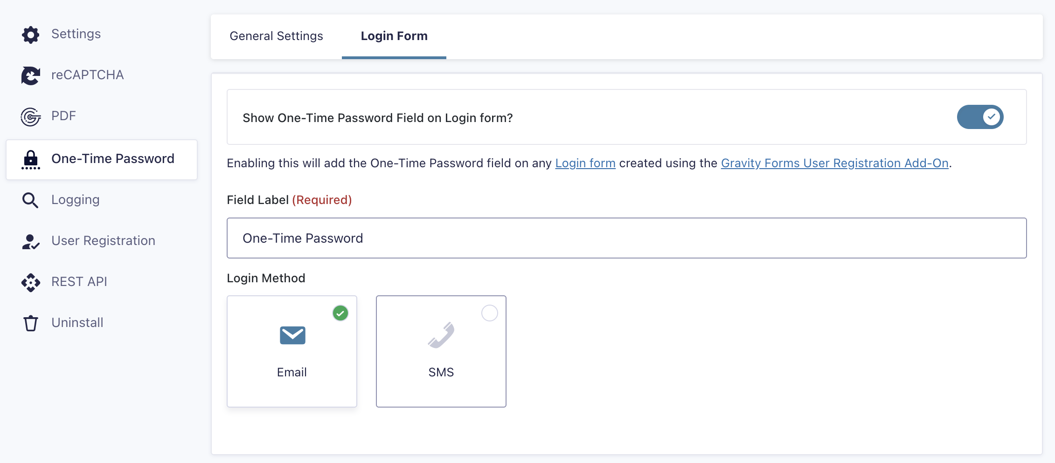Go to User Registration settings label

103,241
